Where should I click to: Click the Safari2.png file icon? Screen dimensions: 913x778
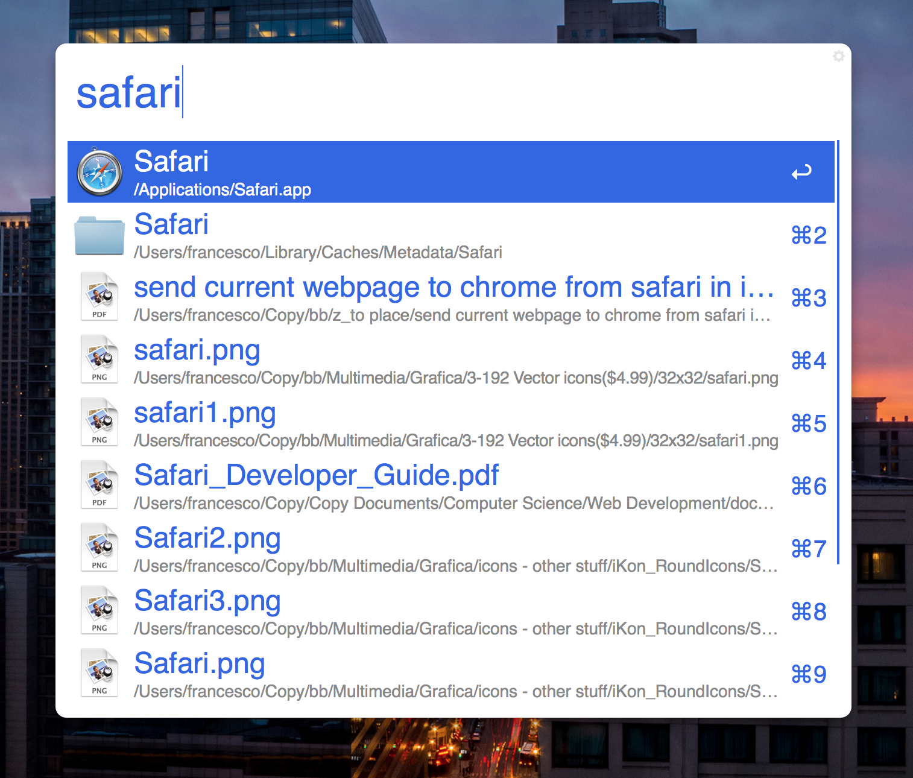100,548
